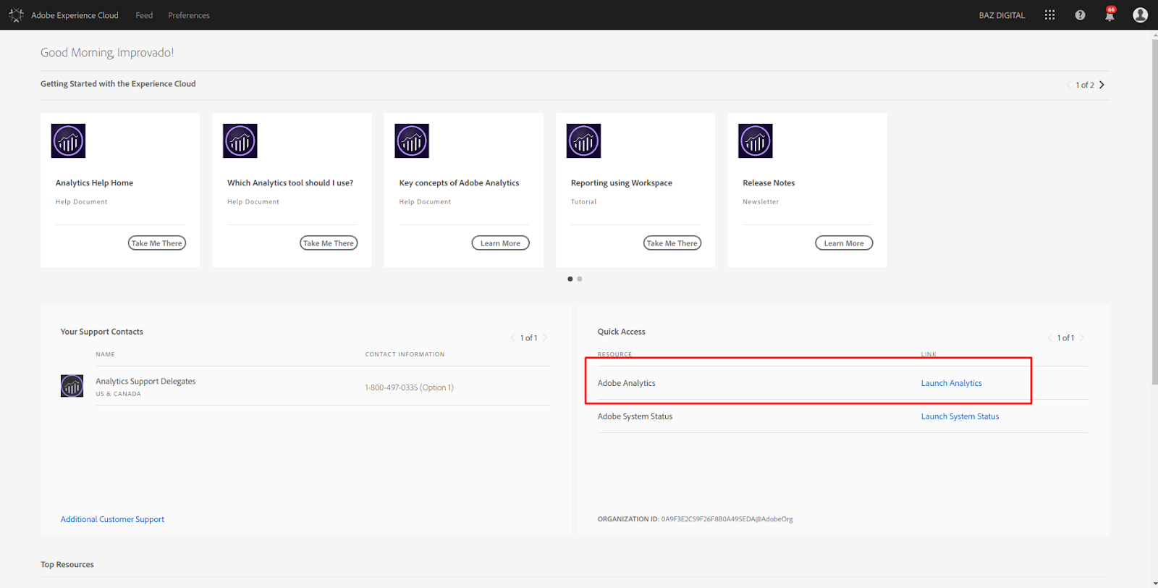Click next arrow in Quick Access pager
The height and width of the screenshot is (588, 1158).
click(1081, 337)
